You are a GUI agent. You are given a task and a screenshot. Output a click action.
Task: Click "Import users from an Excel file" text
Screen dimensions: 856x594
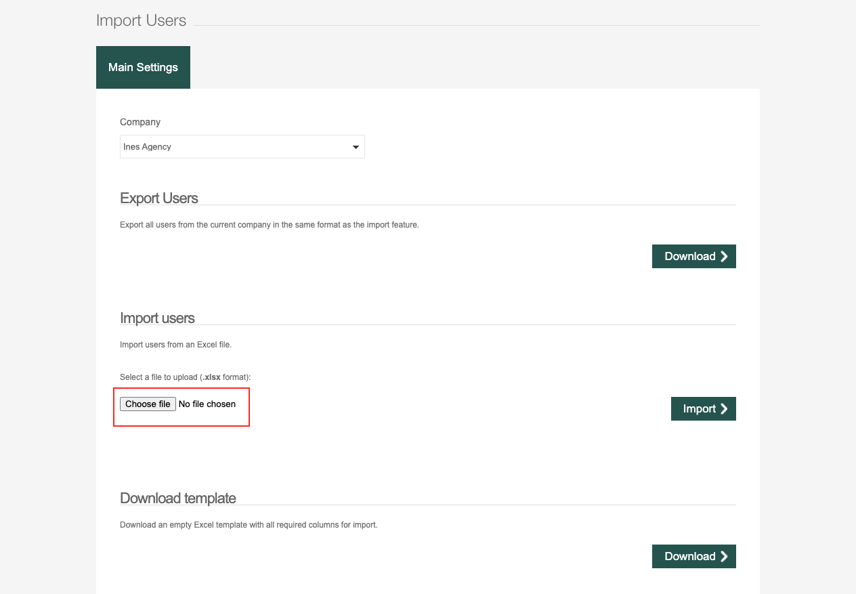click(x=175, y=345)
